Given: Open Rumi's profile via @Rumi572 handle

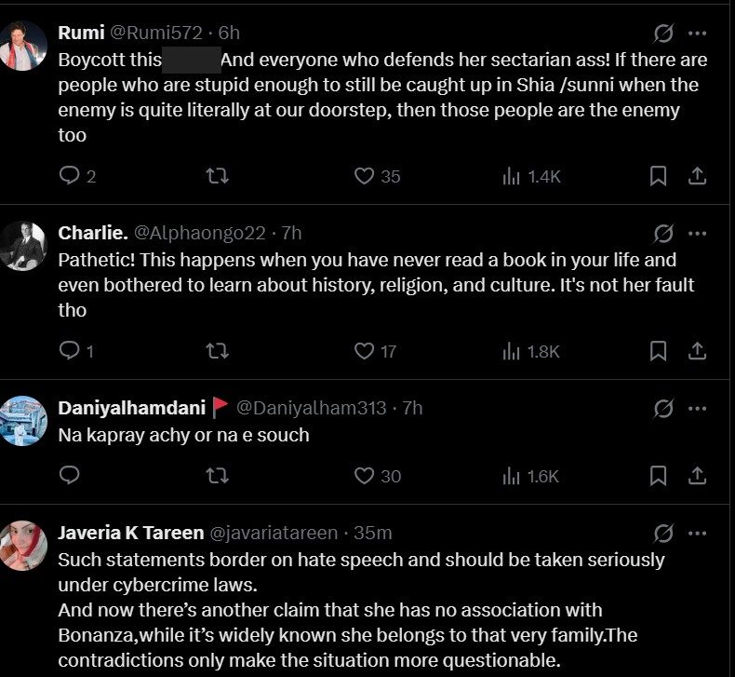Looking at the screenshot, I should [156, 33].
